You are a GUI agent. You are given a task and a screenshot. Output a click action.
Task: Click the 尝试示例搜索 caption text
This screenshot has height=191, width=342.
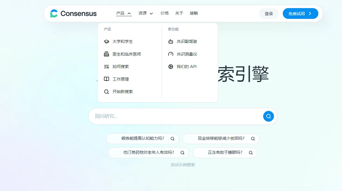coord(183,165)
